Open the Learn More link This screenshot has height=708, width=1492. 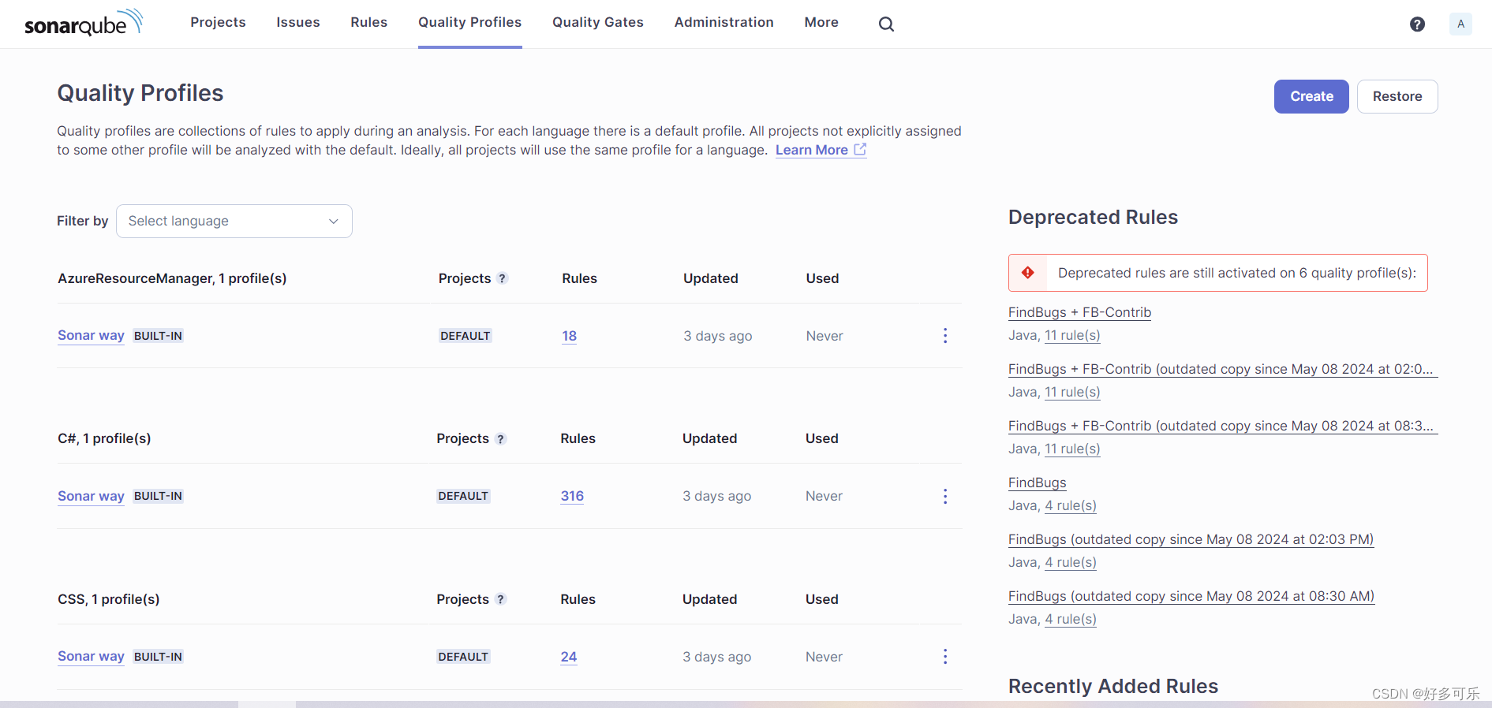pyautogui.click(x=821, y=150)
